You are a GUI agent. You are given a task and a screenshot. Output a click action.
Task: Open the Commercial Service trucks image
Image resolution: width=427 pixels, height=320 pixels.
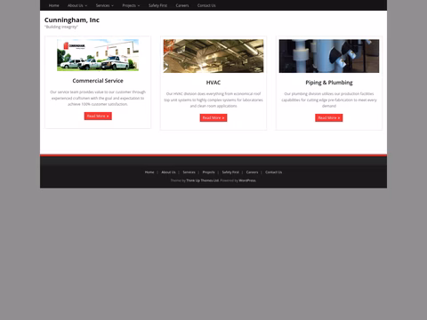(98, 55)
